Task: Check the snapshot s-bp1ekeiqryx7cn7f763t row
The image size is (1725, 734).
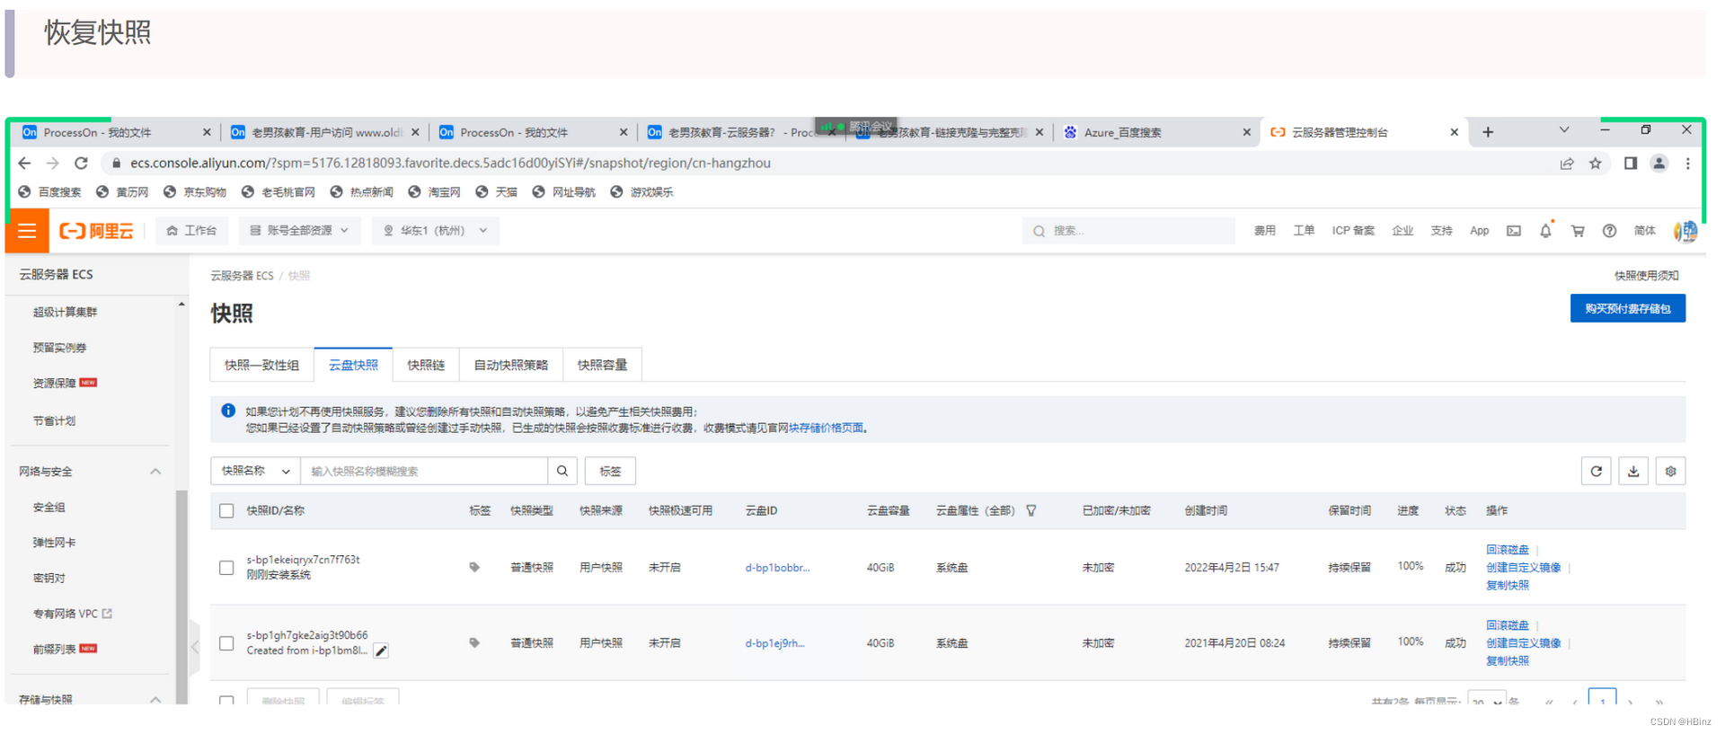Action: pos(226,567)
